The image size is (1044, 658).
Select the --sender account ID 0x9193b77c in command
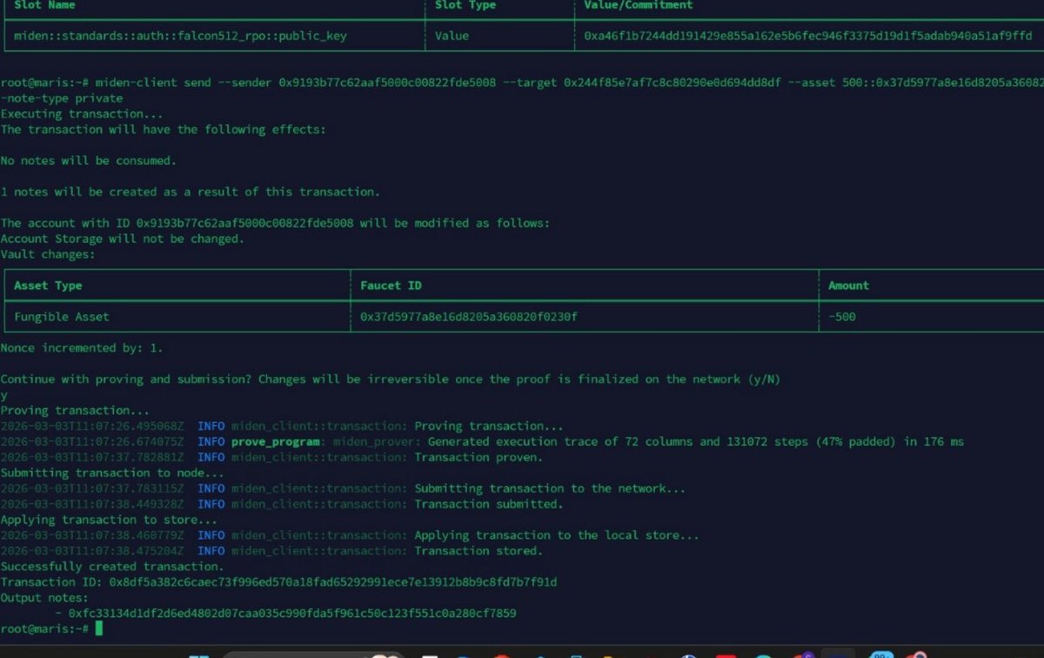click(x=387, y=83)
